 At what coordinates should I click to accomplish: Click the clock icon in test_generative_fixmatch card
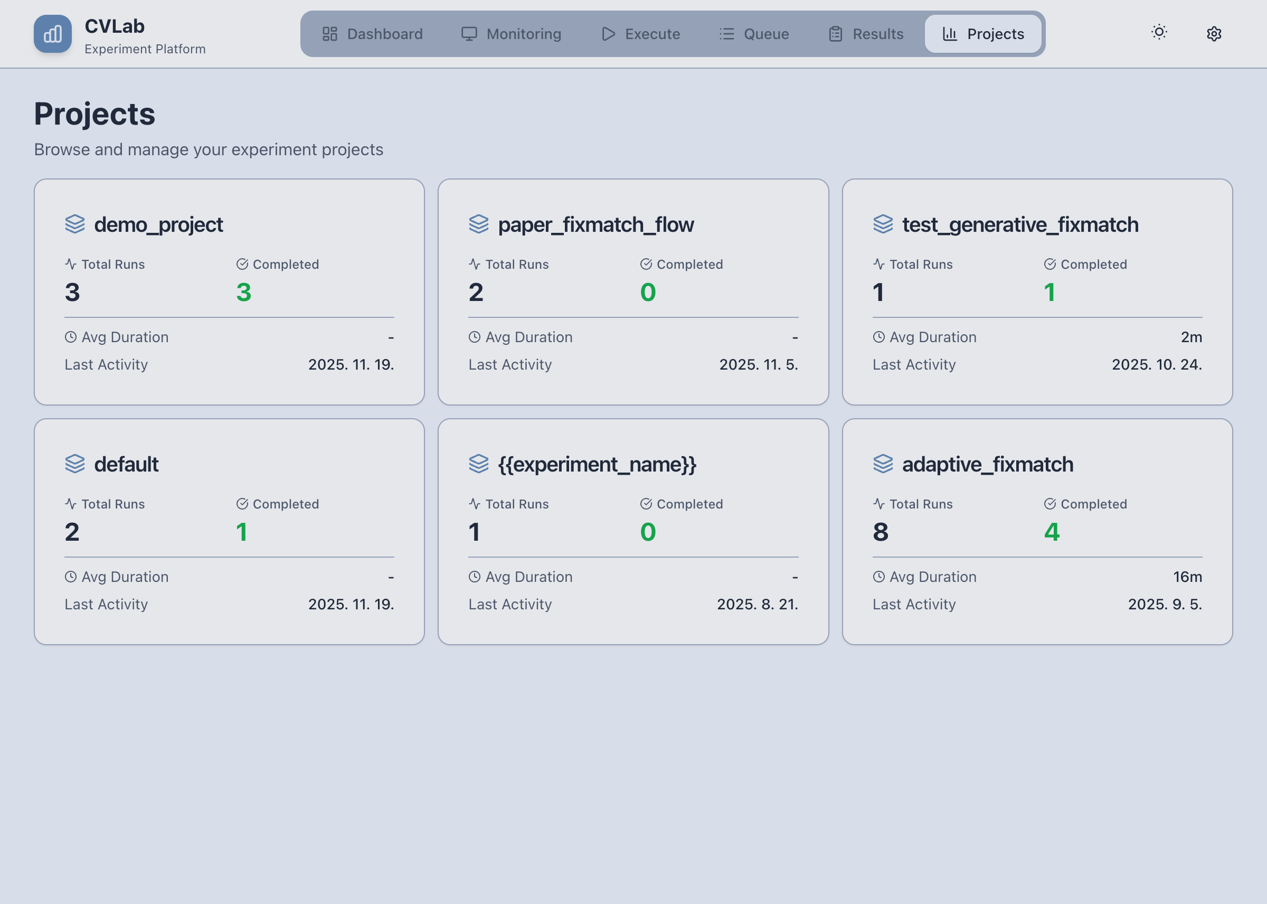(878, 337)
